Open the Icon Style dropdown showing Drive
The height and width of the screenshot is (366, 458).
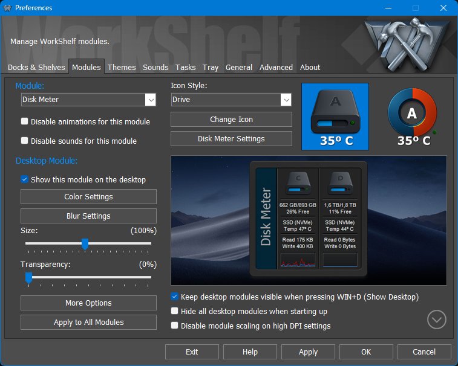pos(231,100)
